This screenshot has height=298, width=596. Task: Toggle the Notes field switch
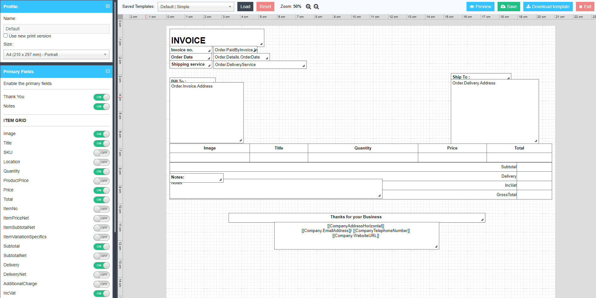click(x=102, y=107)
